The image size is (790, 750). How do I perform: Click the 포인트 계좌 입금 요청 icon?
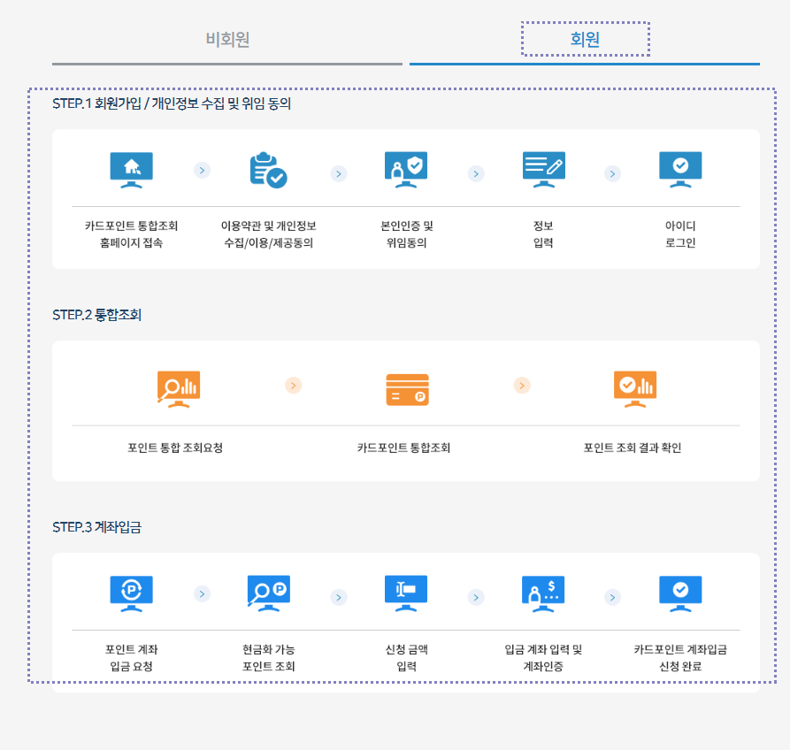click(x=132, y=593)
